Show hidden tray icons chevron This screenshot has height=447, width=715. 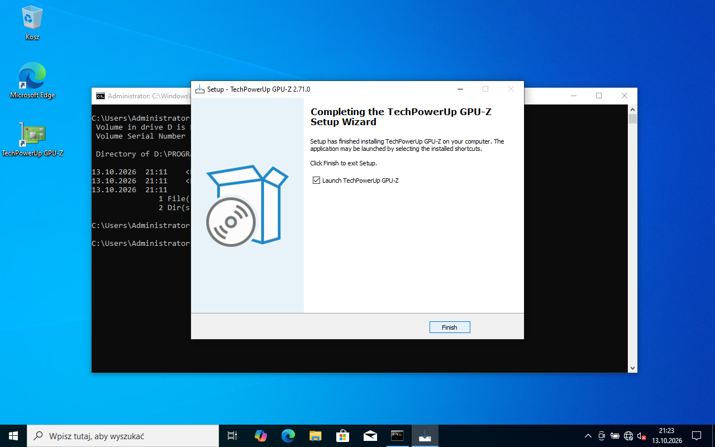[x=588, y=436]
